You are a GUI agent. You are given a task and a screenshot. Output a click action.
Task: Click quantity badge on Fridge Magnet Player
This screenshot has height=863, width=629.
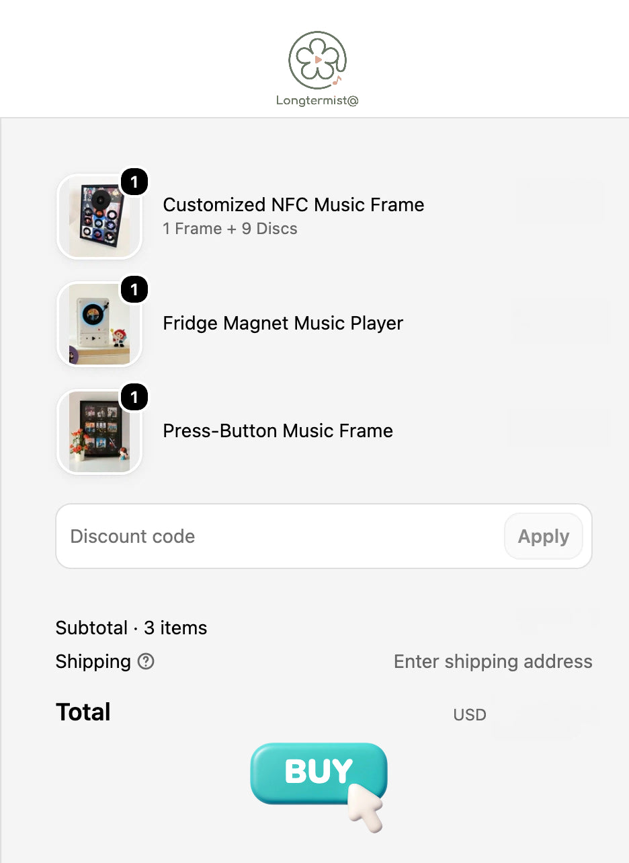coord(134,289)
